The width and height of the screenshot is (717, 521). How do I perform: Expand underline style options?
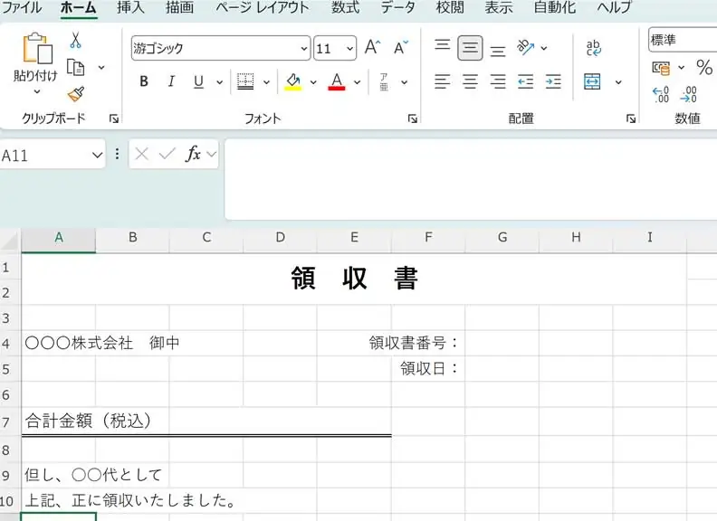[x=219, y=82]
